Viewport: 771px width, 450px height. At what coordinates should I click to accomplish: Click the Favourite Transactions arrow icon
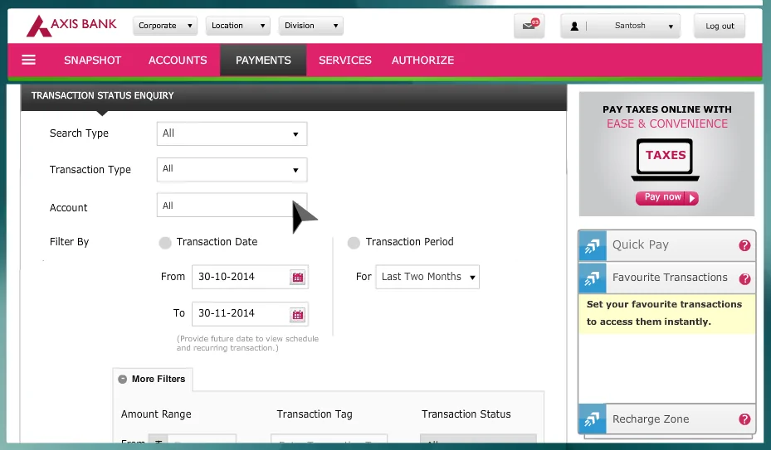593,278
